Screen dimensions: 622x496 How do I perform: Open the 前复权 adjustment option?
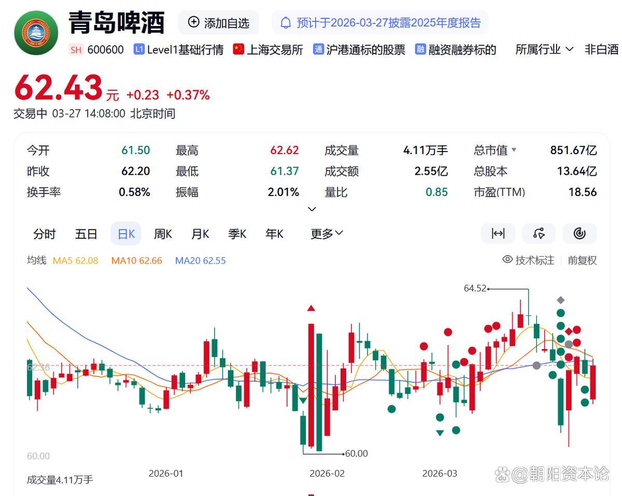click(582, 260)
